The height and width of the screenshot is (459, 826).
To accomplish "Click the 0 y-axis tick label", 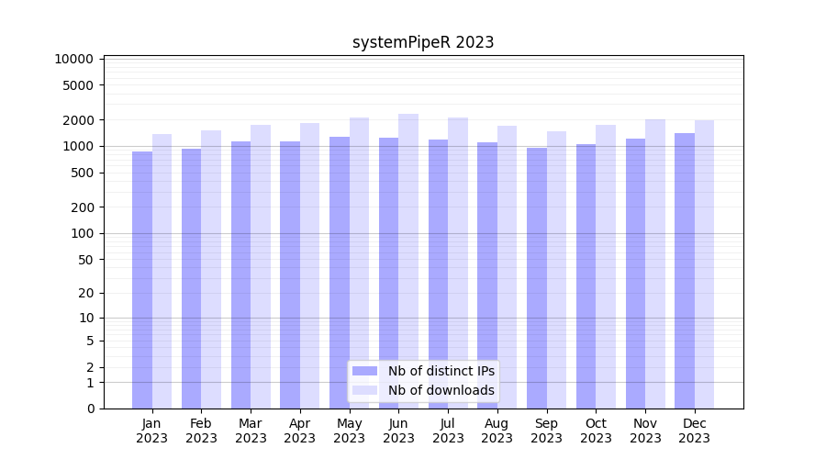I will pos(90,409).
